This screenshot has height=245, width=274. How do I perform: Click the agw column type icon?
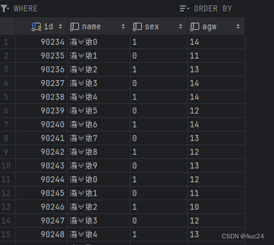pos(194,27)
